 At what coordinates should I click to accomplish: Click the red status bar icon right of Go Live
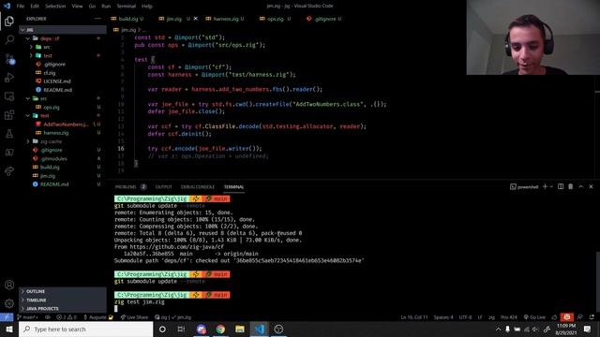tap(566, 317)
